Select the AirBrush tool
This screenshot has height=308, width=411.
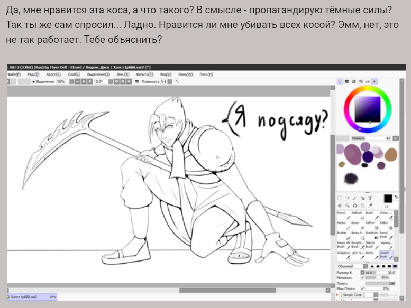coord(356,216)
